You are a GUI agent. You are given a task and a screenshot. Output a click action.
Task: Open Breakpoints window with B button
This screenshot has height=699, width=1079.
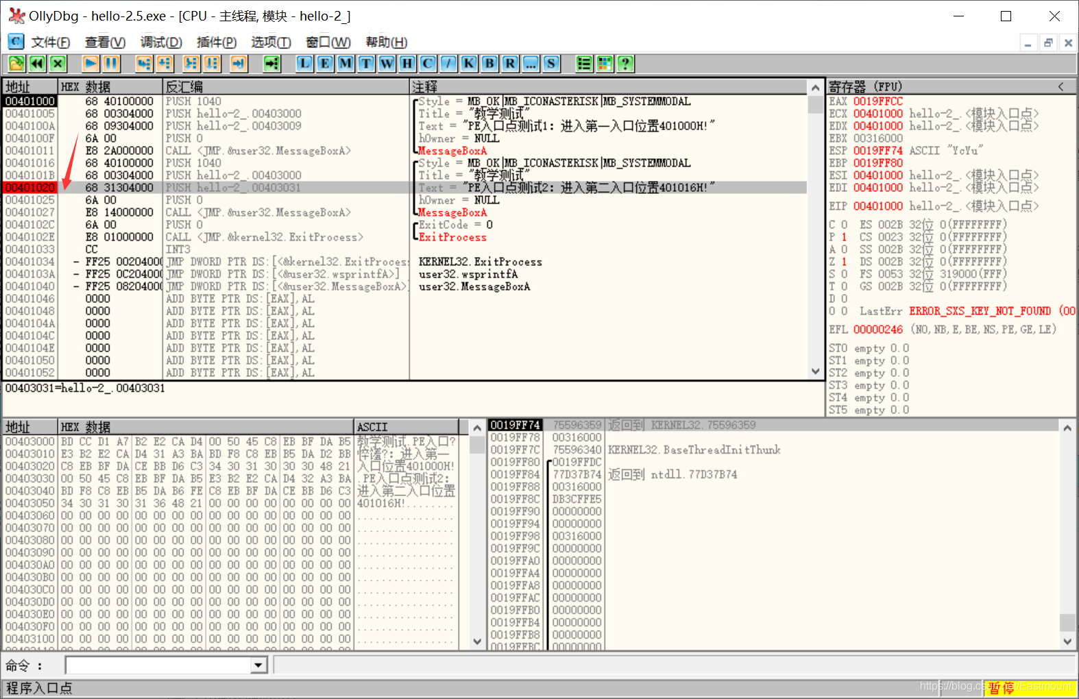(x=489, y=64)
